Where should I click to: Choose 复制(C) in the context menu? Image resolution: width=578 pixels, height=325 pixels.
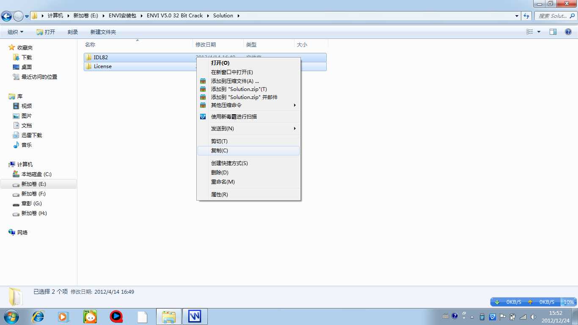click(249, 151)
